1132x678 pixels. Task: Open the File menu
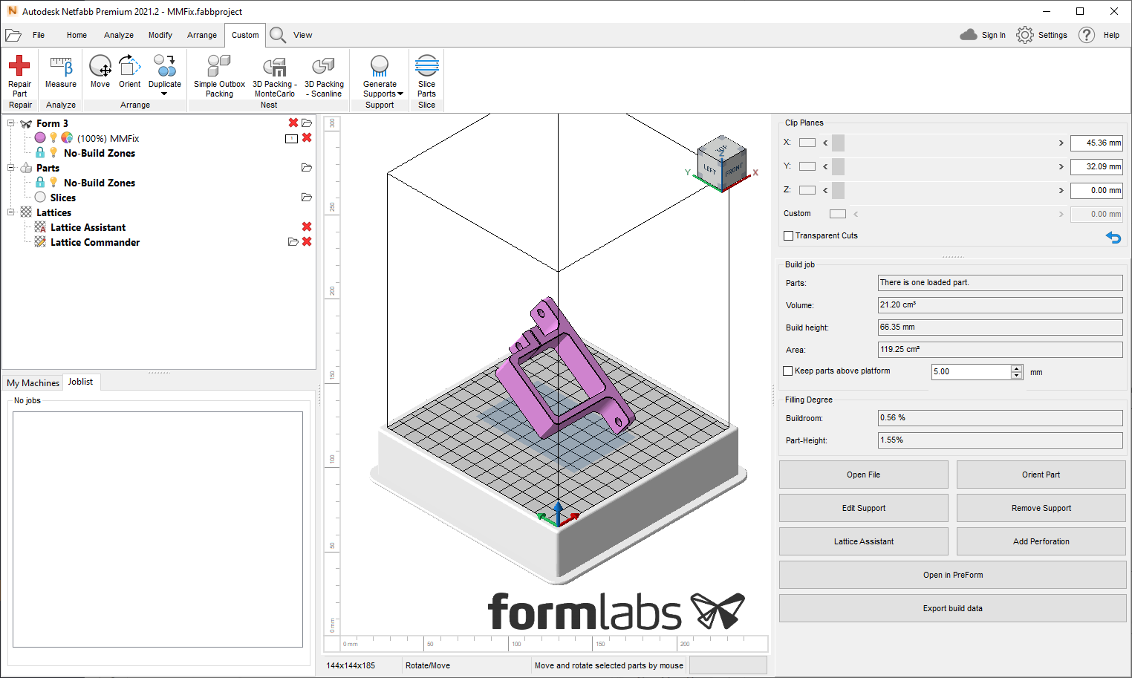(39, 35)
